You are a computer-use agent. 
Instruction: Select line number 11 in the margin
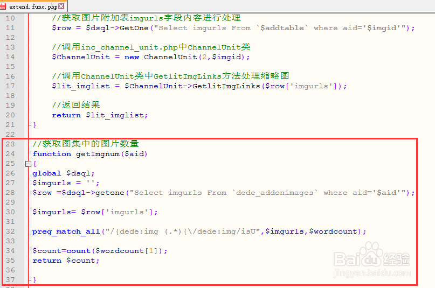[x=10, y=27]
